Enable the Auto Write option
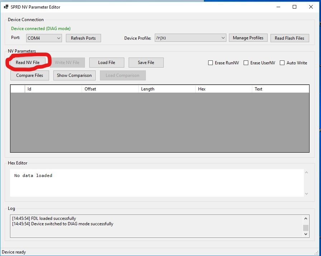This screenshot has height=256, width=321. (x=282, y=63)
